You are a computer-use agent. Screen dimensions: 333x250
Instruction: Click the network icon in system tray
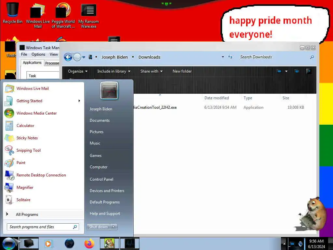point(292,244)
